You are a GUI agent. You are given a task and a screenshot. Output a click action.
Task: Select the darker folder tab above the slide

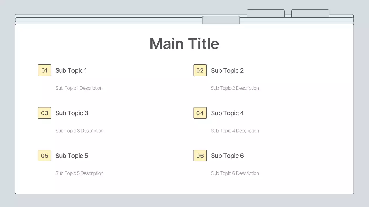(221, 20)
